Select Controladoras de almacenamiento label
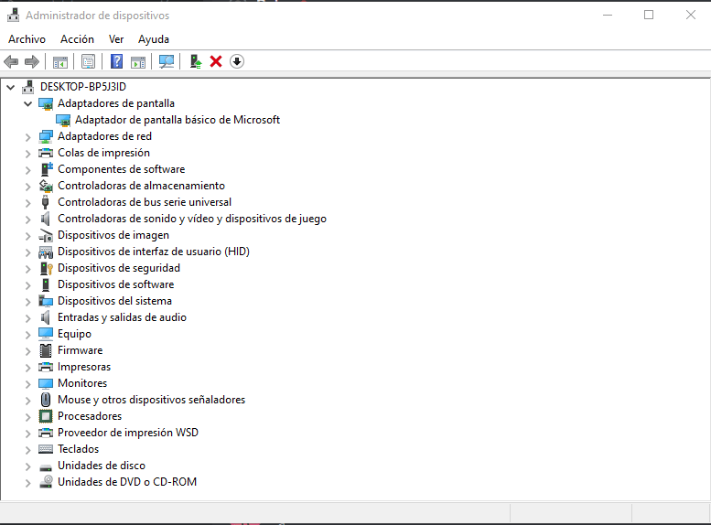This screenshot has height=525, width=711. (141, 186)
